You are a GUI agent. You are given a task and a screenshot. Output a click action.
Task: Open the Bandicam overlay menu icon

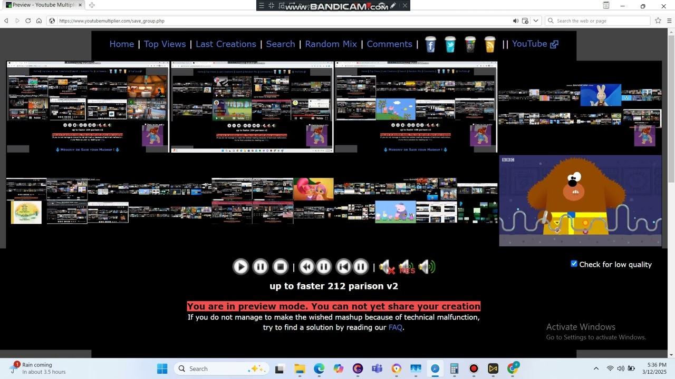pos(261,6)
